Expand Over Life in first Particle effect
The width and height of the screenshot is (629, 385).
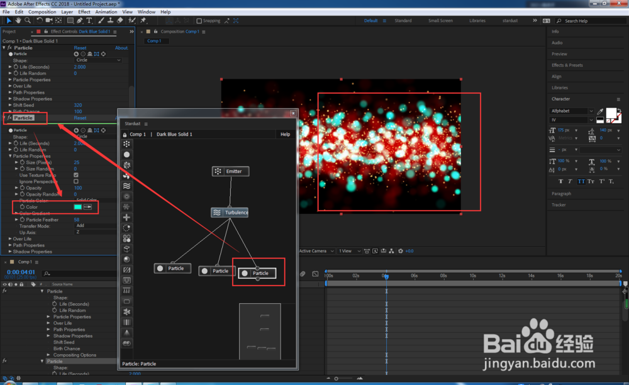point(10,86)
